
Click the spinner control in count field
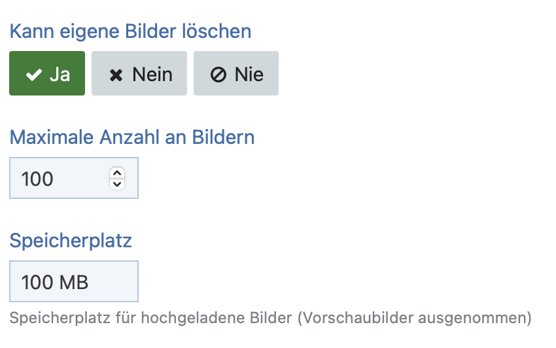(x=117, y=178)
